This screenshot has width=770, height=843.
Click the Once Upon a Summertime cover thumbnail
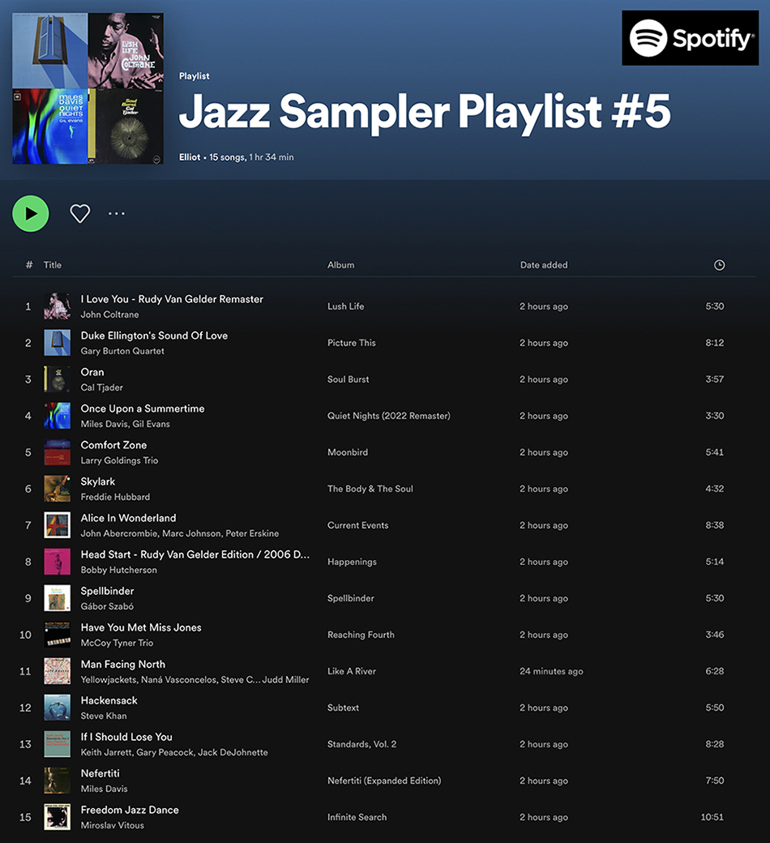tap(57, 416)
